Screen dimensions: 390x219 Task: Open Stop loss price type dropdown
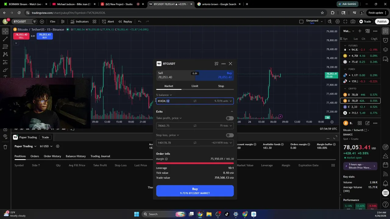168,135
